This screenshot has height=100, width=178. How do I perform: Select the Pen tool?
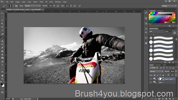tap(2, 62)
